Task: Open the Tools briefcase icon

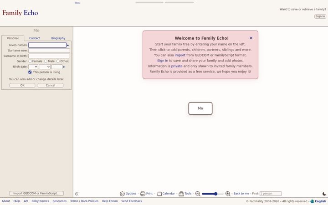Action: click(181, 194)
